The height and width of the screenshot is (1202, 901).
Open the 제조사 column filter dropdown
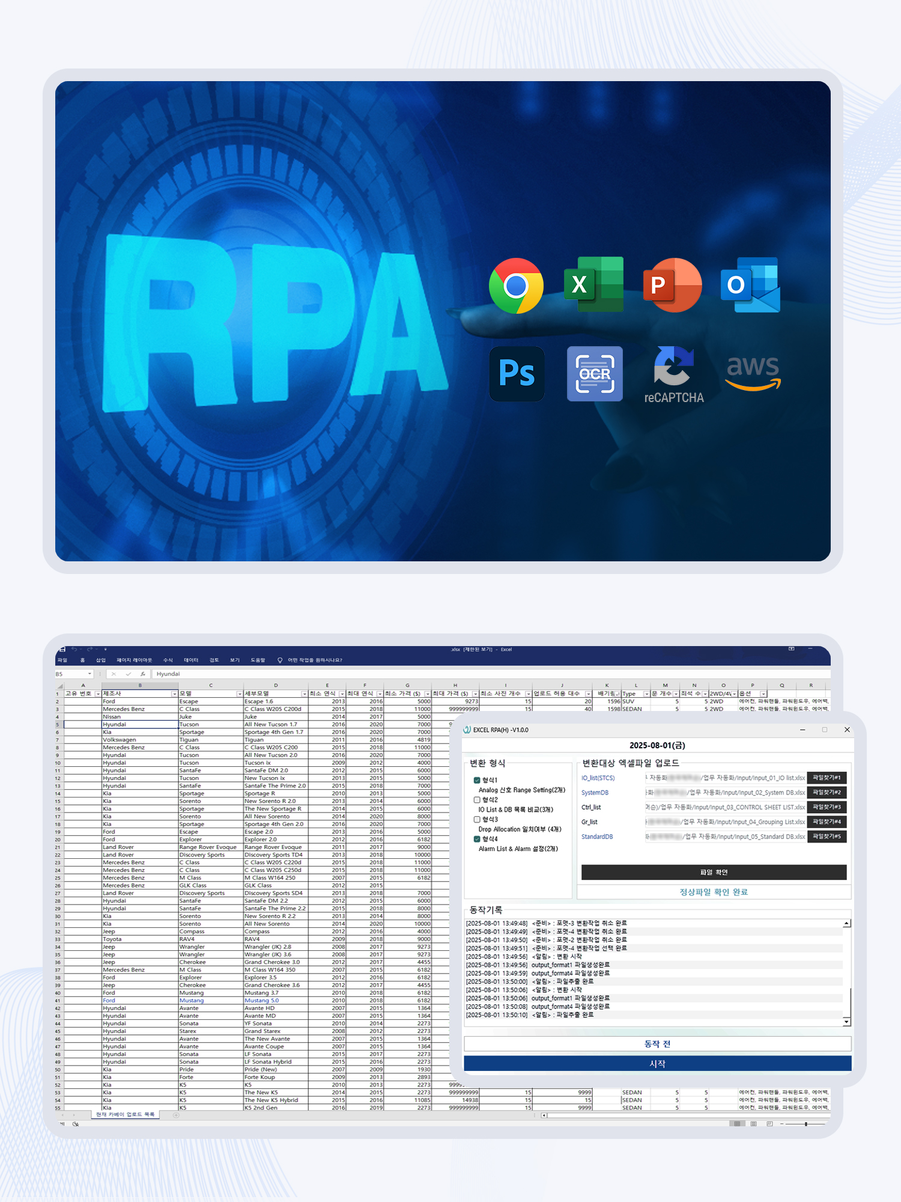(174, 694)
